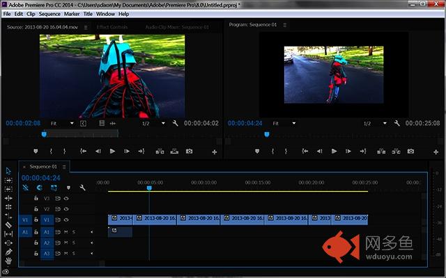Open Program monitor 1/2 resolution dropdown
The height and width of the screenshot is (278, 446).
[x=375, y=124]
